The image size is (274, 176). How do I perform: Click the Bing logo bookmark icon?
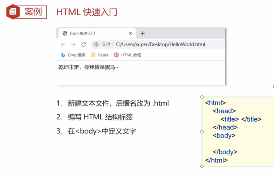[63, 55]
